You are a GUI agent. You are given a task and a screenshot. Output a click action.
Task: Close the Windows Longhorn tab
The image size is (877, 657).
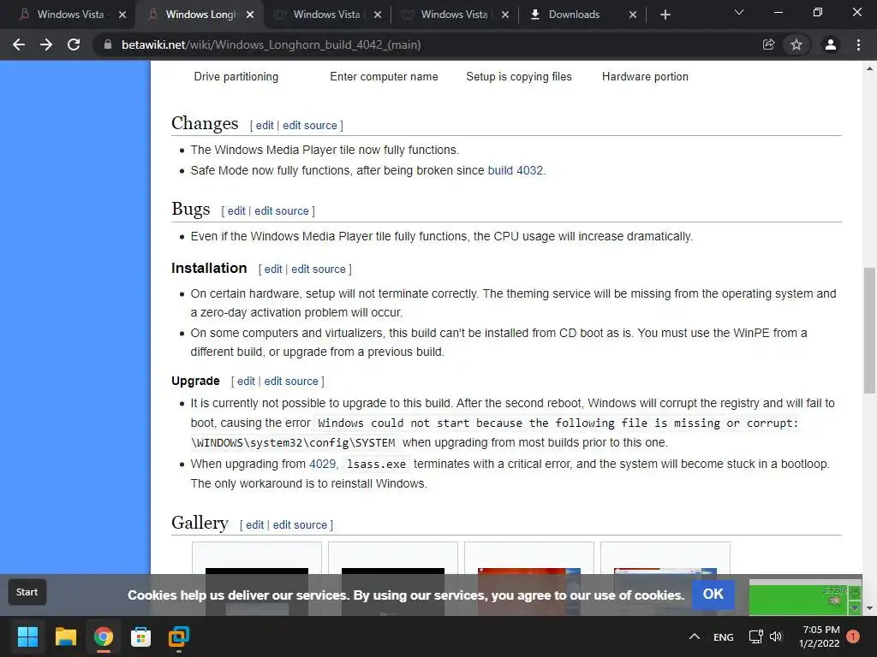pos(250,15)
